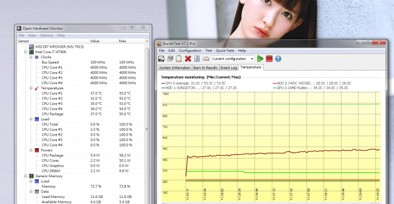Click the sensor list scrollbar up arrow
The width and height of the screenshot is (394, 204).
point(147,41)
